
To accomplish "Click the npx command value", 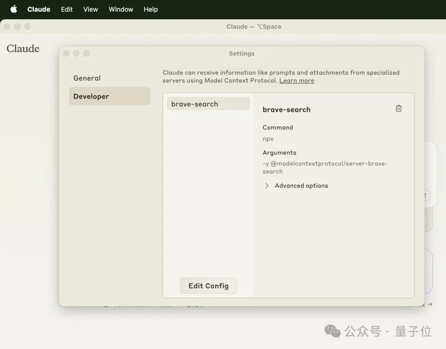I will [268, 139].
